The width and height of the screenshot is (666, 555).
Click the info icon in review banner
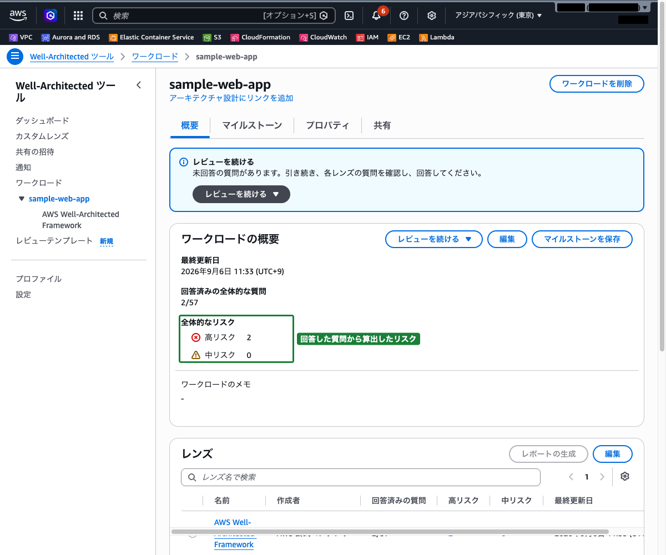coord(184,162)
